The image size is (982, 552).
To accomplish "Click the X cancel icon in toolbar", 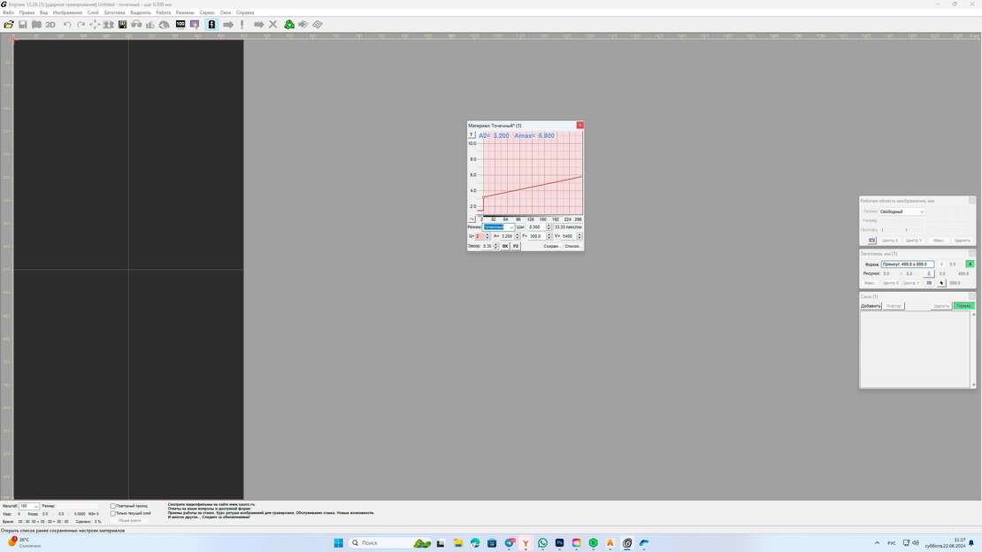I will coord(272,25).
